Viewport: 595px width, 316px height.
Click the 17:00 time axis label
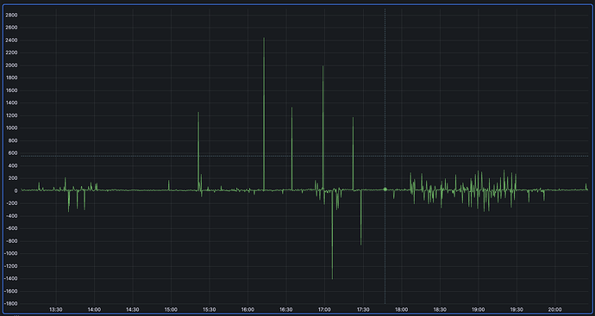[x=324, y=310]
